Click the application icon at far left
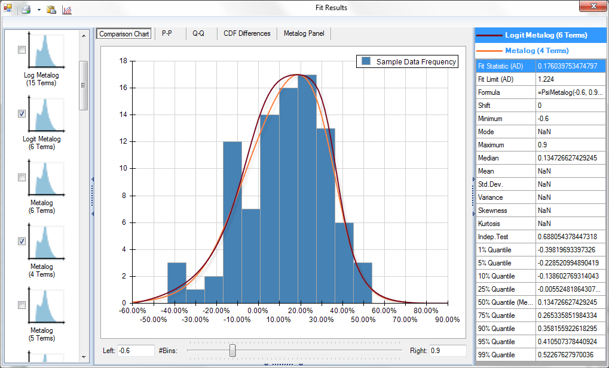This screenshot has width=609, height=368. coord(8,9)
